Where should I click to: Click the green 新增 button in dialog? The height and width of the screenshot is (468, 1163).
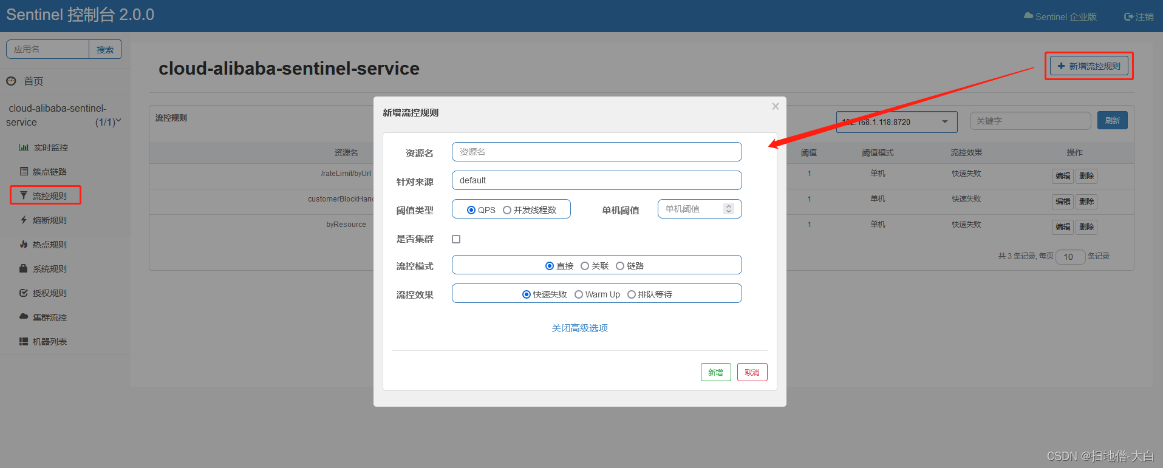[x=715, y=372]
